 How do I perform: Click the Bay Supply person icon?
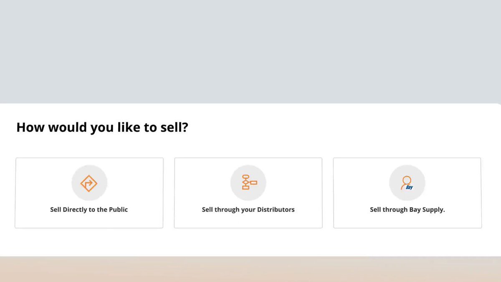[x=407, y=183]
